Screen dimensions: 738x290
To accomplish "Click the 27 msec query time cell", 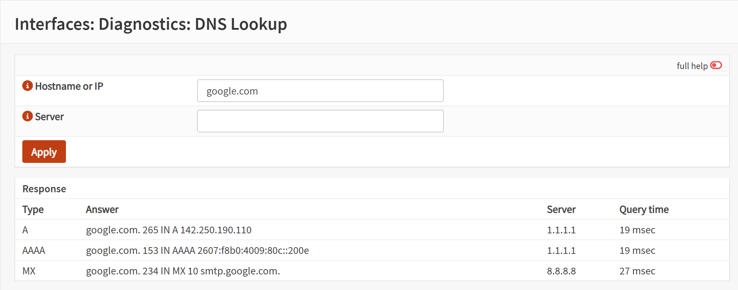I will click(637, 271).
